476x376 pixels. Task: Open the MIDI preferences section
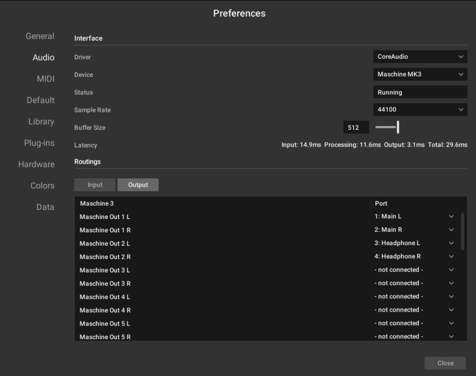tap(46, 79)
